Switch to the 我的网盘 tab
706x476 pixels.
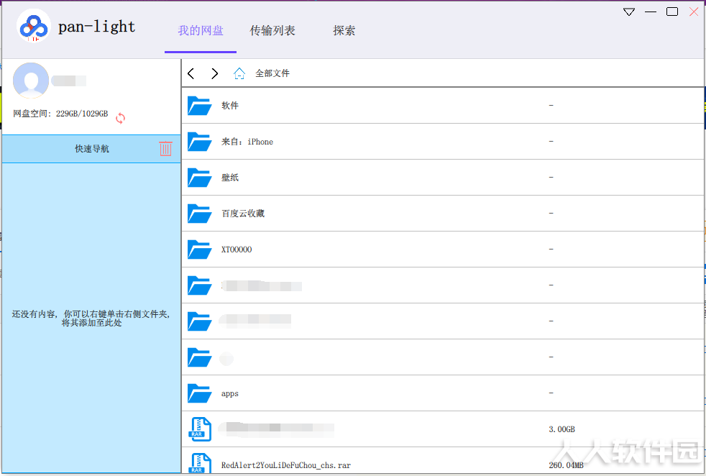pyautogui.click(x=201, y=31)
